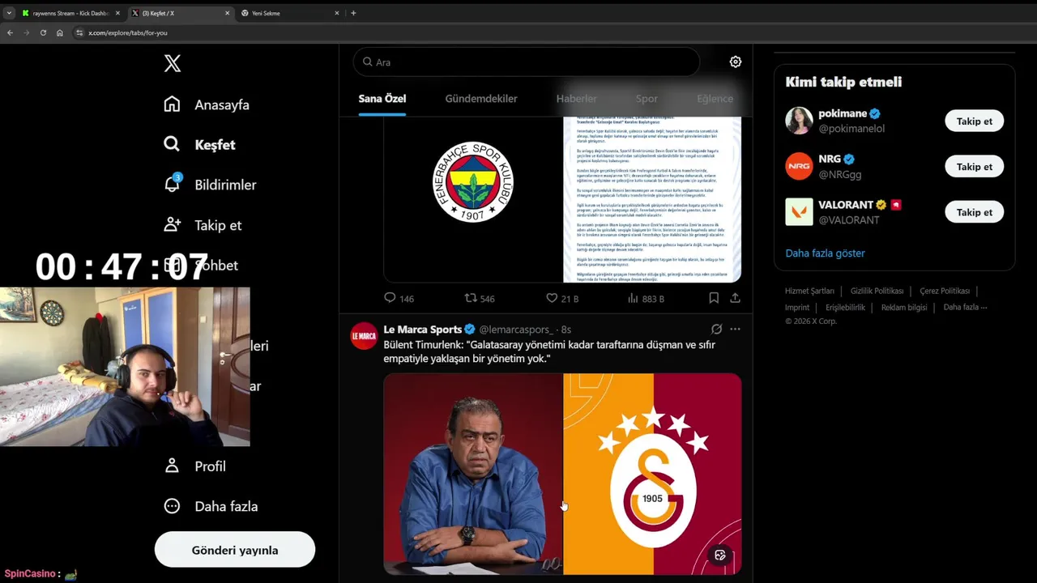Viewport: 1037px width, 583px height.
Task: Click the X logo in the sidebar
Action: click(x=173, y=64)
